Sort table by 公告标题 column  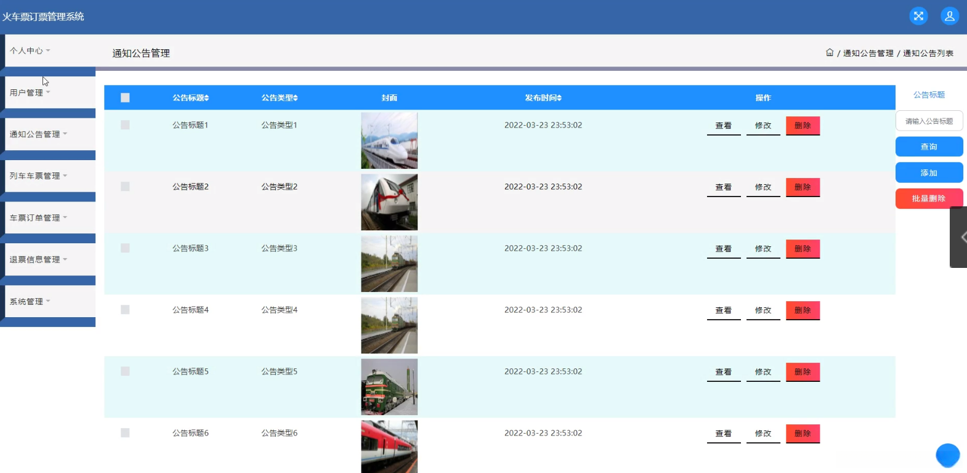[191, 98]
